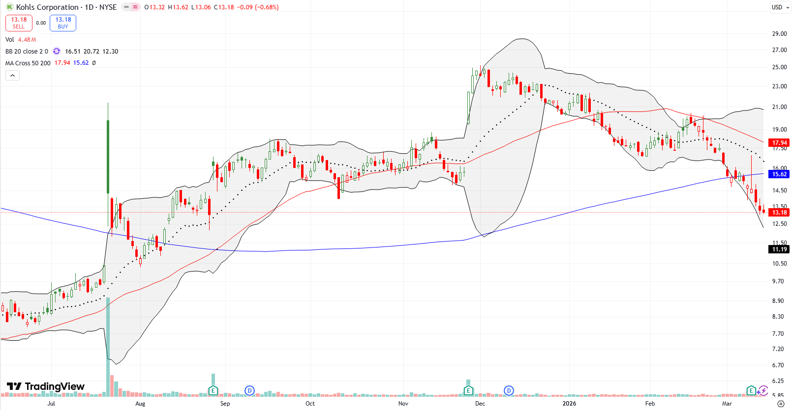
Task: Click the purple lightning event icon in March
Action: pyautogui.click(x=762, y=391)
